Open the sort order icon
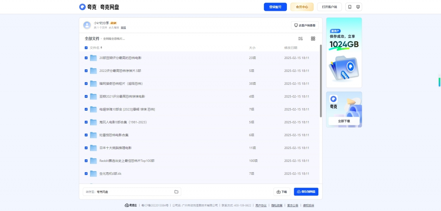Screen dimensions: 441x211 300,39
